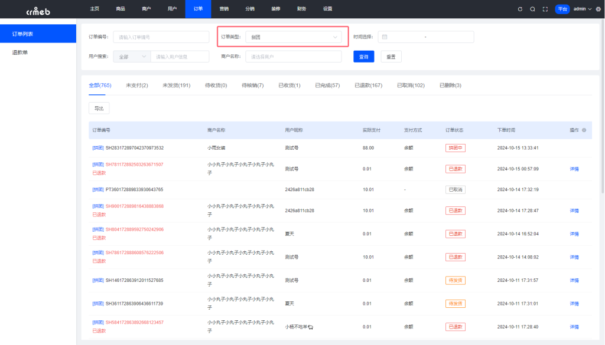Viewport: 605px width, 345px height.
Task: Switch to the 待核销(7) tab
Action: 253,86
